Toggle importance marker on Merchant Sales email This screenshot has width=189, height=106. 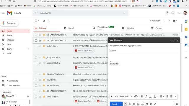click(x=44, y=63)
